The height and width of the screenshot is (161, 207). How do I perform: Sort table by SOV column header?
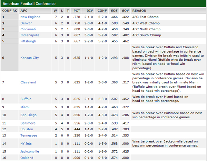pos(125,11)
